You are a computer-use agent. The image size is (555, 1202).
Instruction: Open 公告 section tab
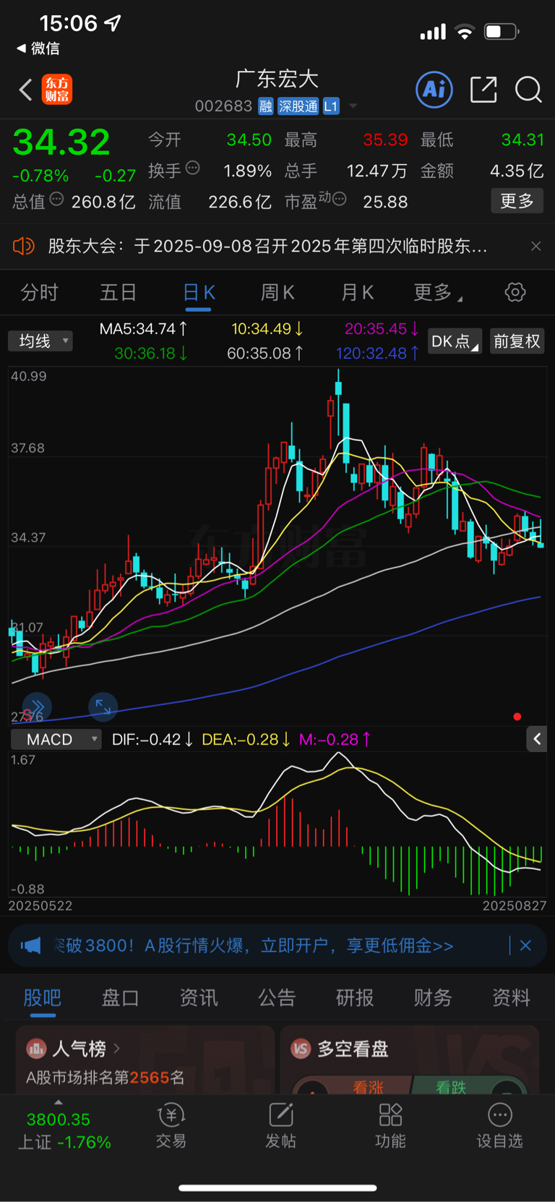(x=277, y=998)
